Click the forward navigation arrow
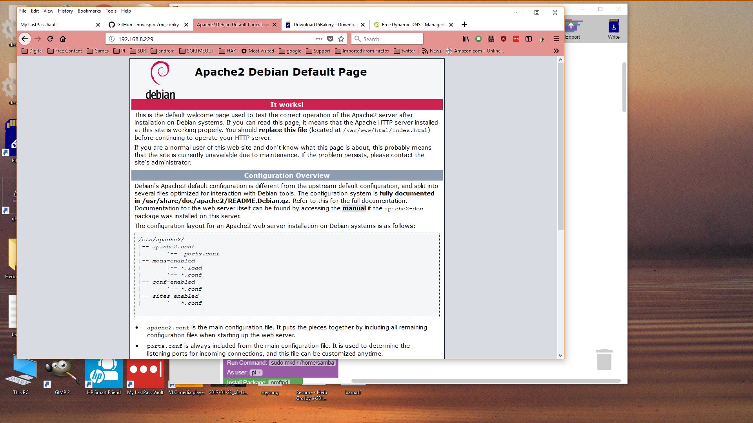Screen dimensions: 753x423 pos(38,39)
